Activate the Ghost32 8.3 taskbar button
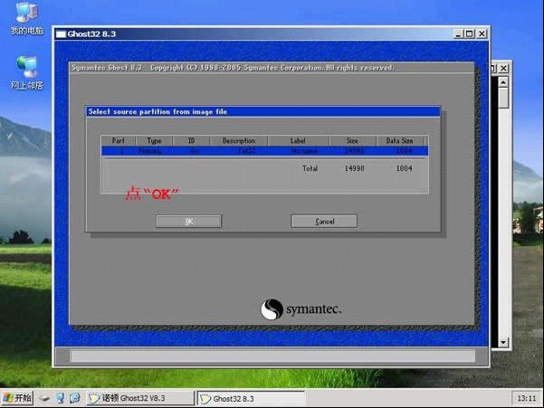Screen dimensions: 544x408 pyautogui.click(x=250, y=398)
